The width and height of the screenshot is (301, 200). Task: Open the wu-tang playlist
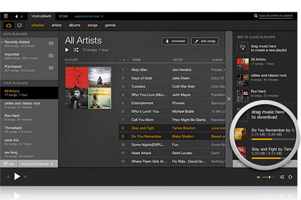[x=29, y=154]
